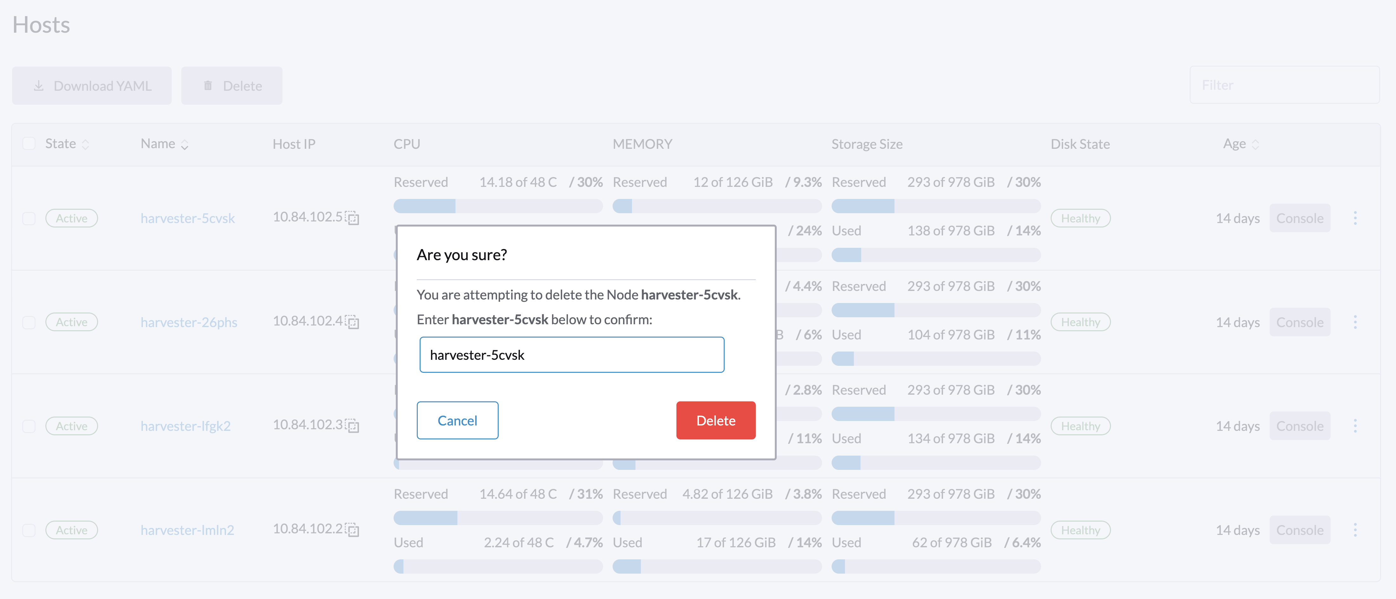
Task: Click the red Delete confirm button
Action: coord(715,420)
